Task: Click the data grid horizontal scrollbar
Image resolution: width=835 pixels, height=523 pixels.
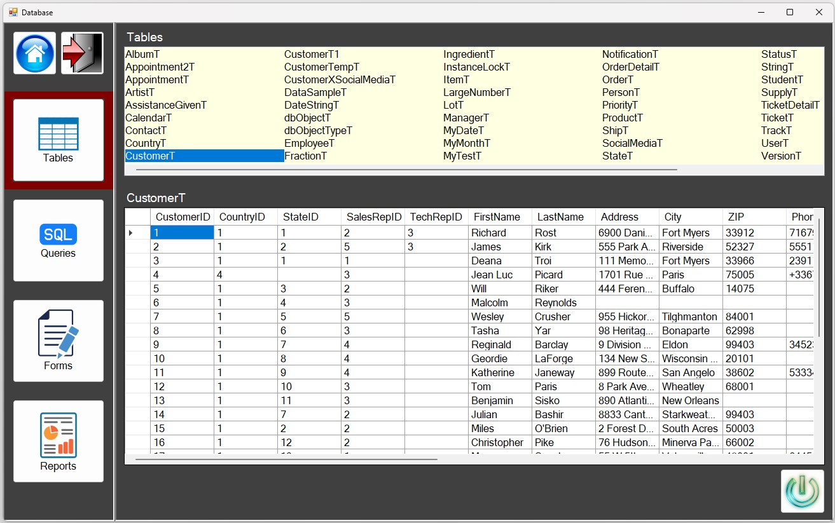Action: (x=286, y=459)
